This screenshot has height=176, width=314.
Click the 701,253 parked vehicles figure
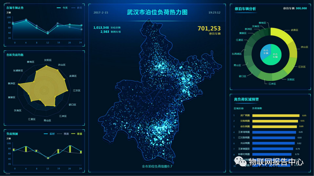click(x=209, y=28)
